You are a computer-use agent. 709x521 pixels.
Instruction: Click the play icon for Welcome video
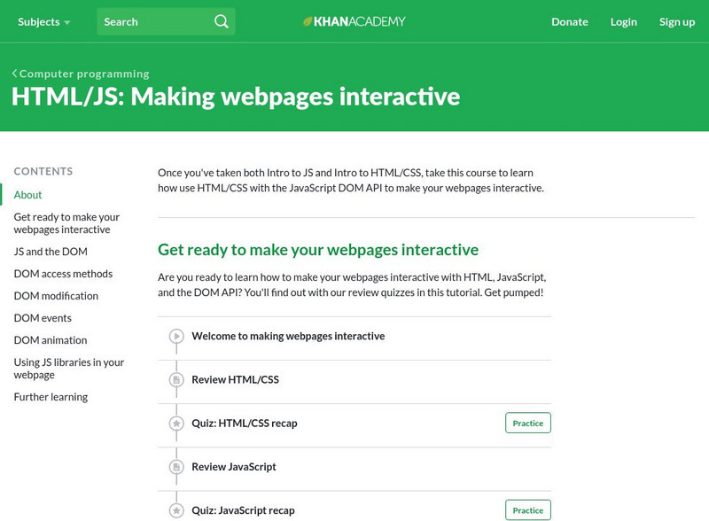tap(176, 336)
